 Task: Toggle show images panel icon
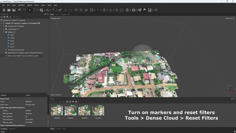pyautogui.click(x=150, y=10)
